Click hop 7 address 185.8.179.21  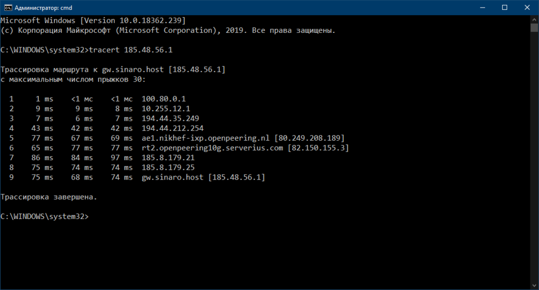(167, 157)
